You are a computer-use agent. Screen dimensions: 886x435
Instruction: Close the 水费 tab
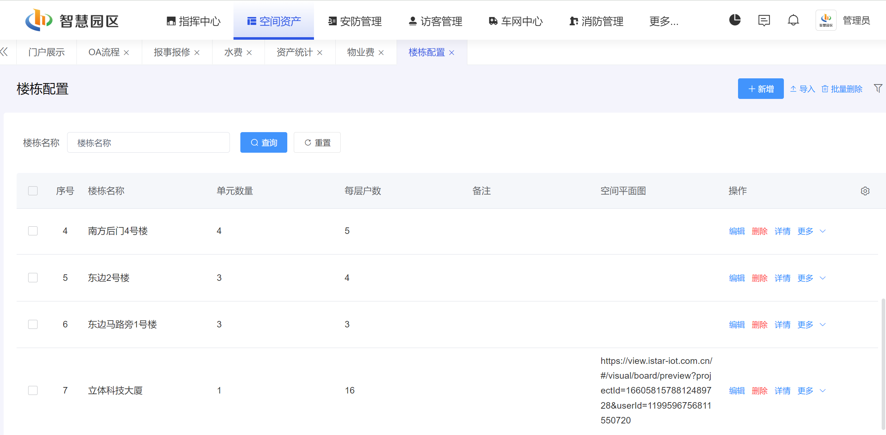coord(249,53)
